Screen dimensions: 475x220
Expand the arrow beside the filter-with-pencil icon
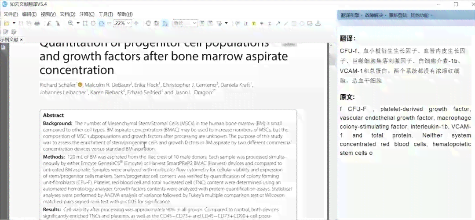pyautogui.click(x=227, y=23)
